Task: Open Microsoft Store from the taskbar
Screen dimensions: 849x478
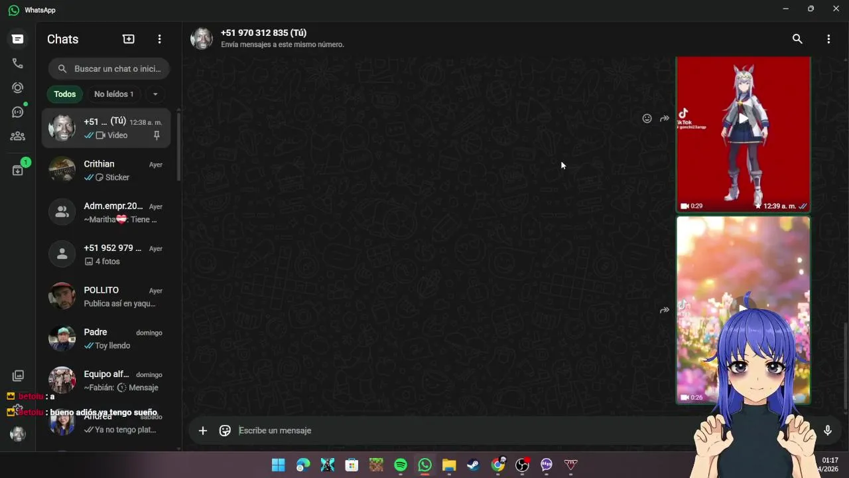Action: coord(352,465)
